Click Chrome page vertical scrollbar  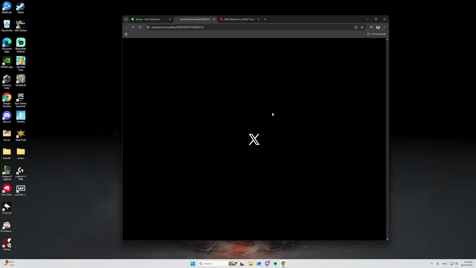click(387, 139)
